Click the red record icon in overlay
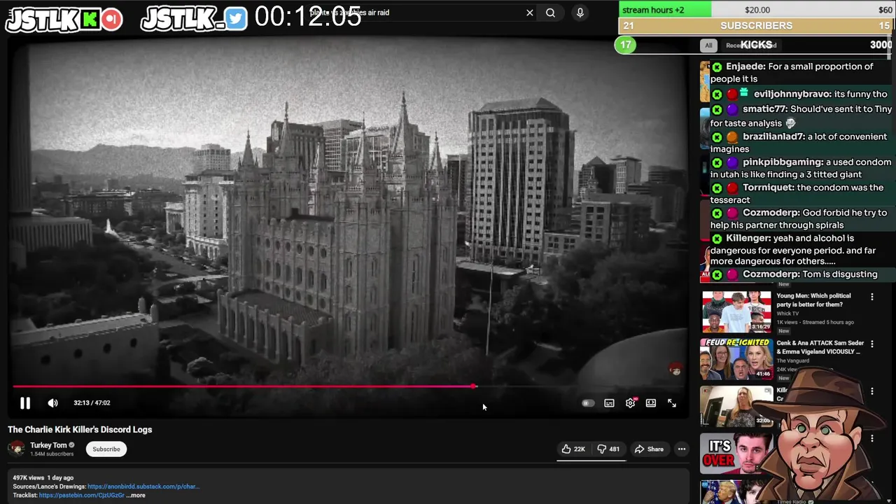 pos(111,19)
